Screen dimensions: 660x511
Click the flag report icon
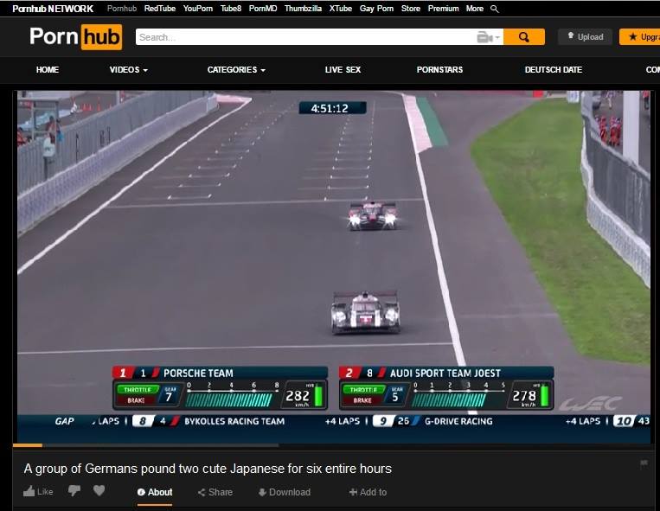pos(644,464)
